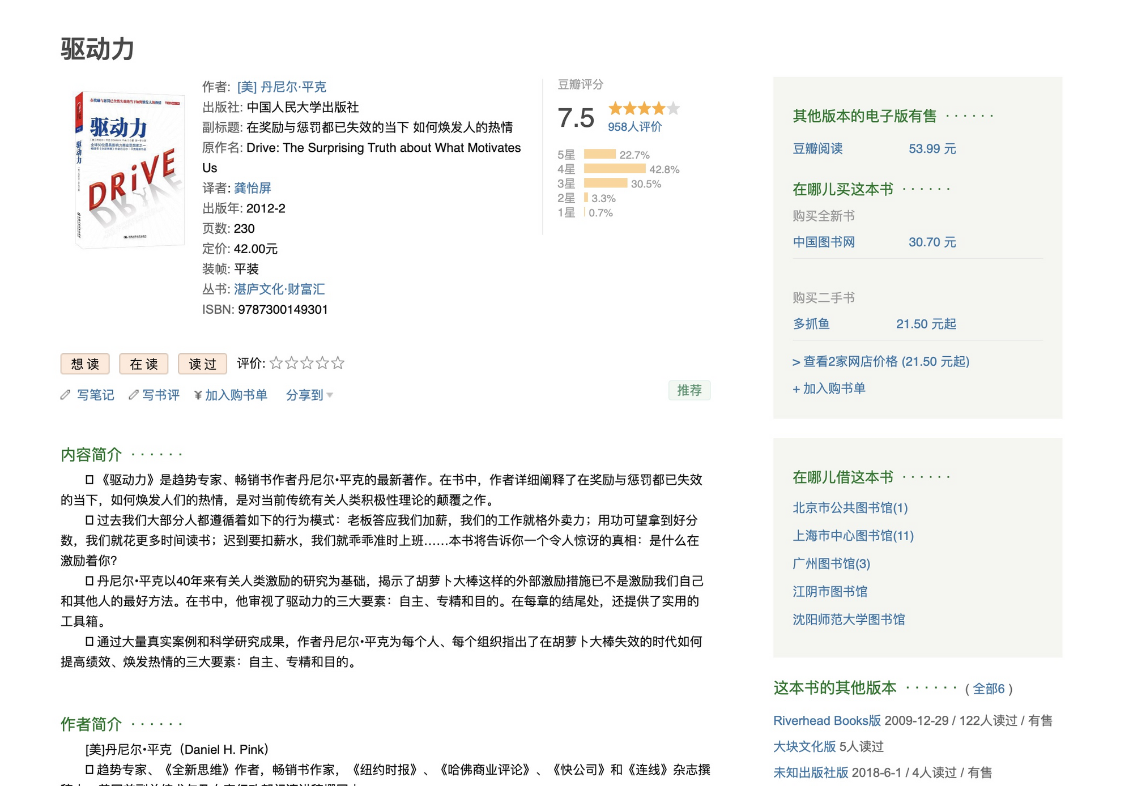Viewport: 1133px width, 786px height.
Task: Rate the book four stars
Action: (x=322, y=363)
